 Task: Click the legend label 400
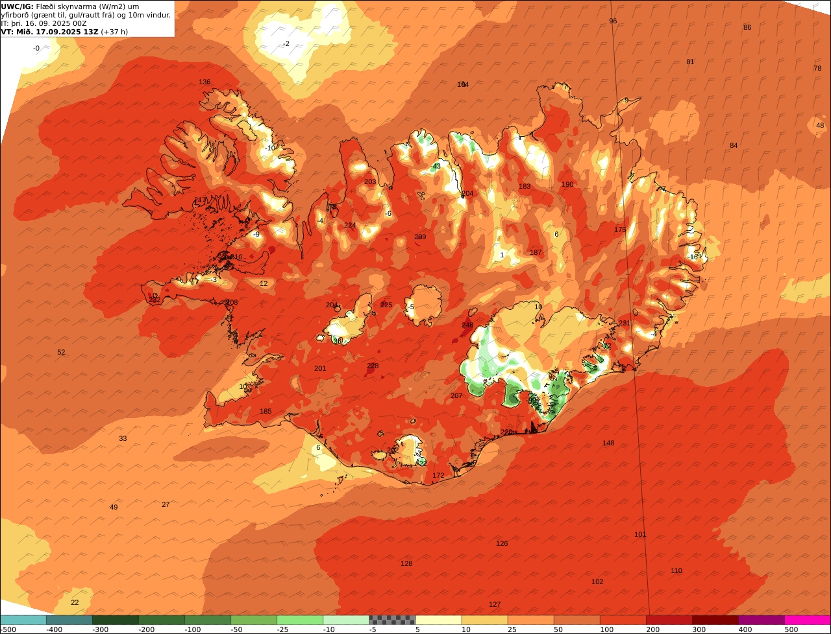tap(745, 629)
